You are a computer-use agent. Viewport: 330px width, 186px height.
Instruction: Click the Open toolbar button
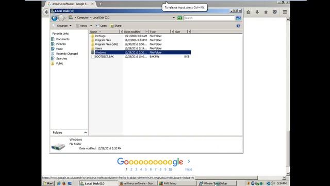tap(101, 26)
